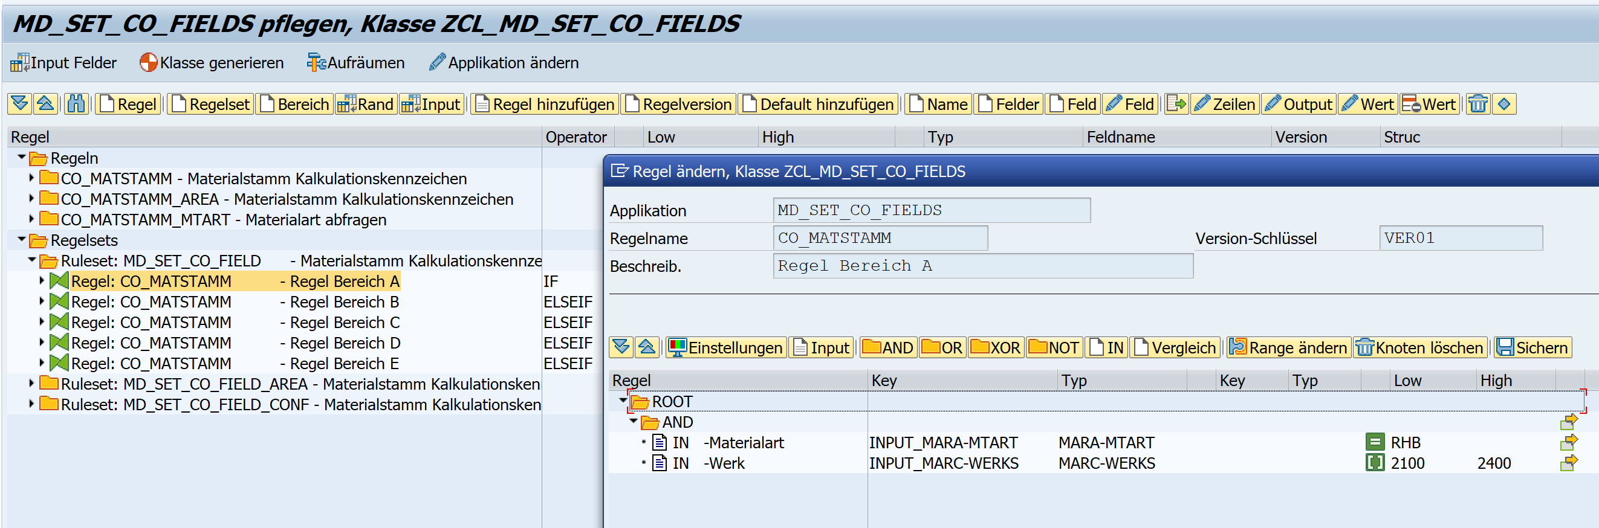
Task: Open Einstellungen in the rule dialog
Action: [726, 347]
